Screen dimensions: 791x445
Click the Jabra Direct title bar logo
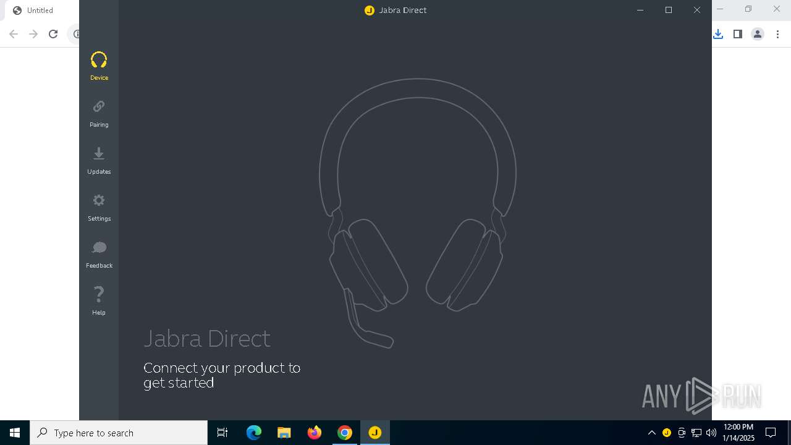click(x=370, y=10)
